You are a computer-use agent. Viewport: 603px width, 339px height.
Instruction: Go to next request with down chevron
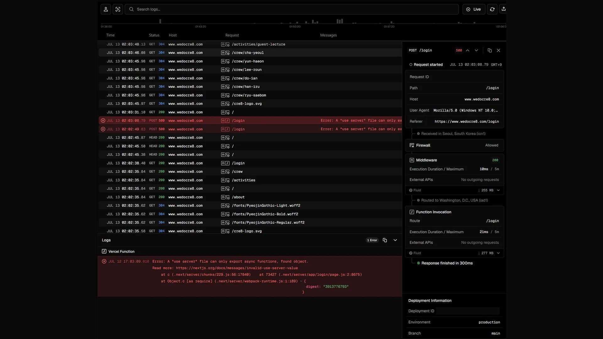point(476,50)
